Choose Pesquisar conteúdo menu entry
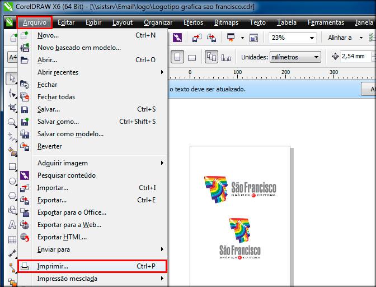 92,175
